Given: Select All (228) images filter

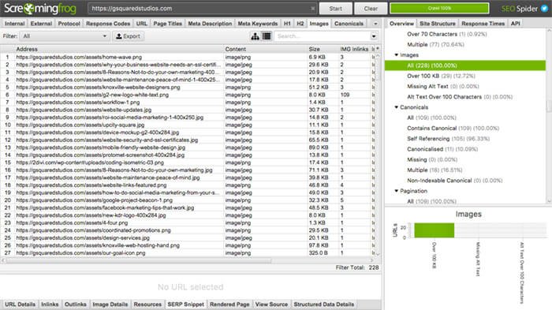Looking at the screenshot, I should click(x=465, y=65).
